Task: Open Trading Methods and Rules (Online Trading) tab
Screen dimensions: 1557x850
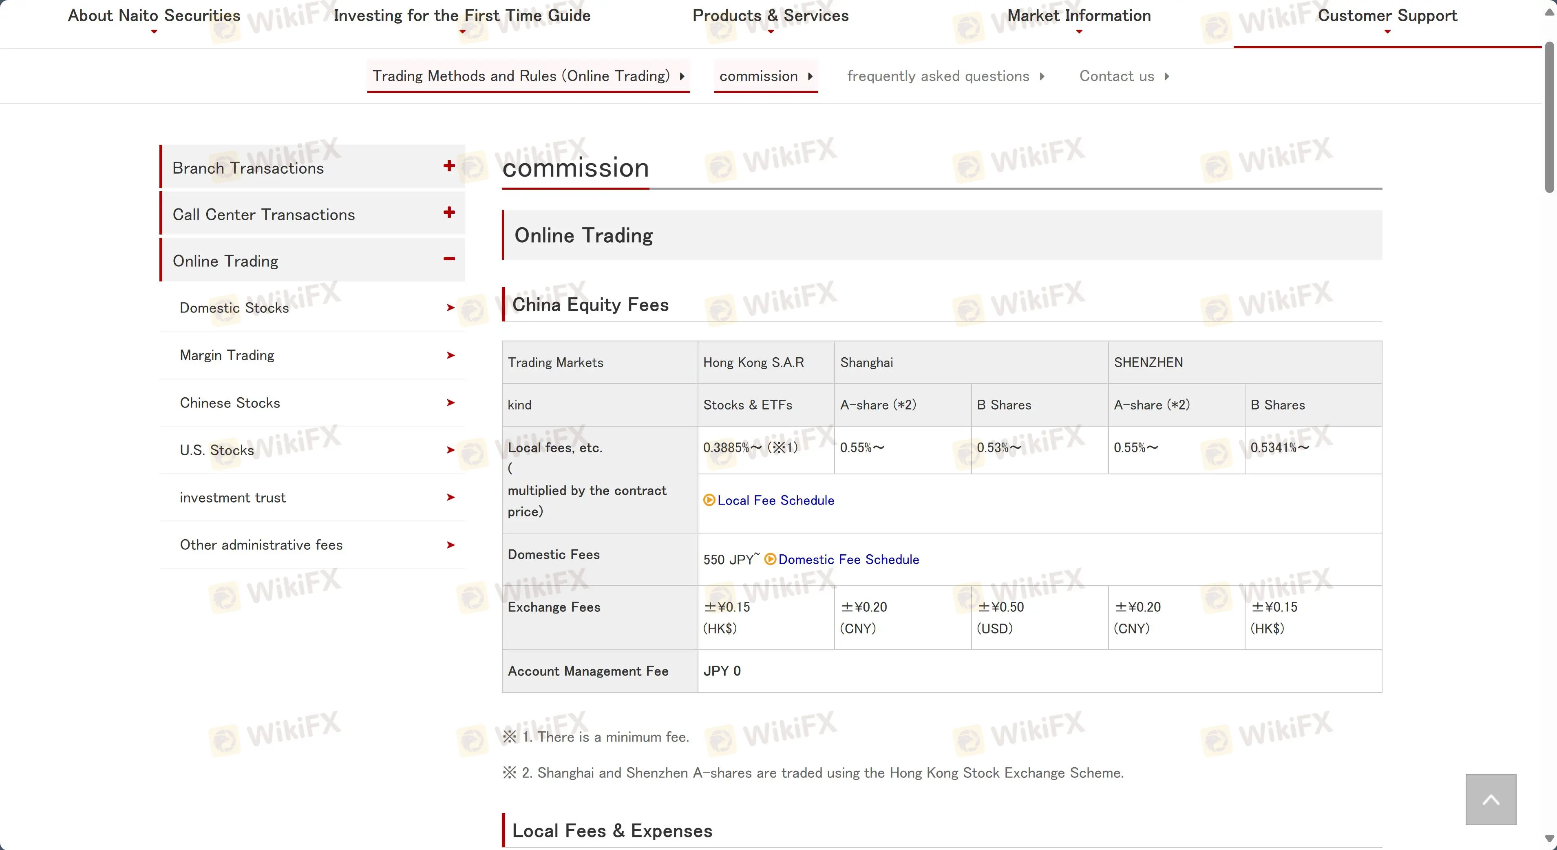Action: click(x=528, y=76)
